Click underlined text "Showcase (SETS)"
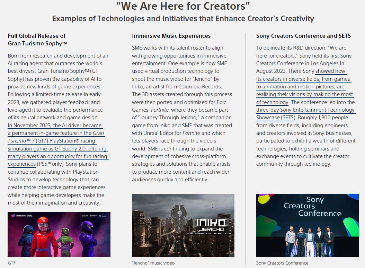 point(276,118)
